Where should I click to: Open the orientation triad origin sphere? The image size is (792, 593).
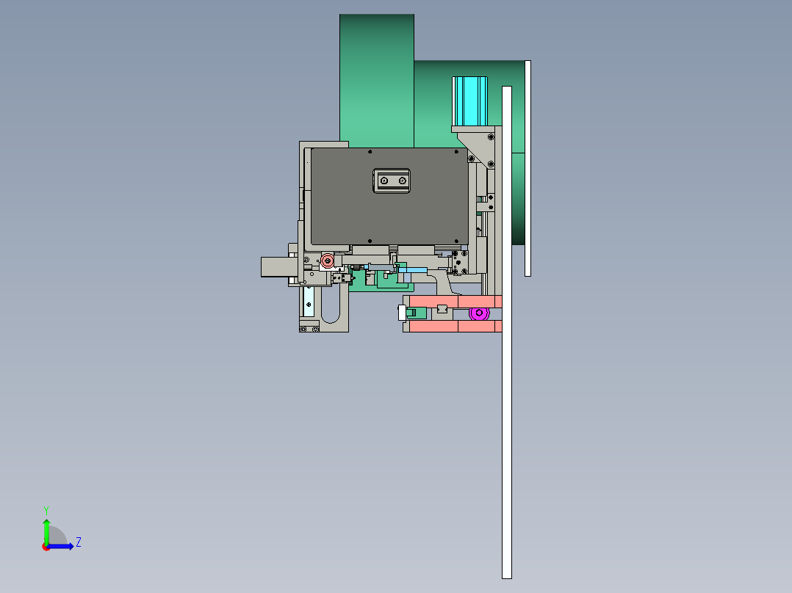pyautogui.click(x=46, y=547)
